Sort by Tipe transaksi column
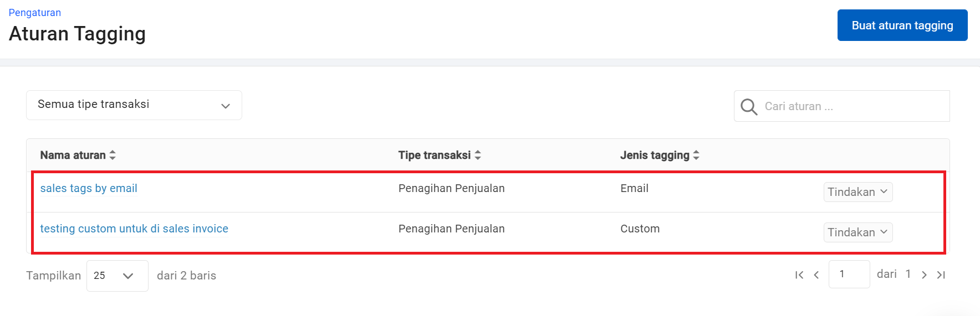 pos(478,156)
